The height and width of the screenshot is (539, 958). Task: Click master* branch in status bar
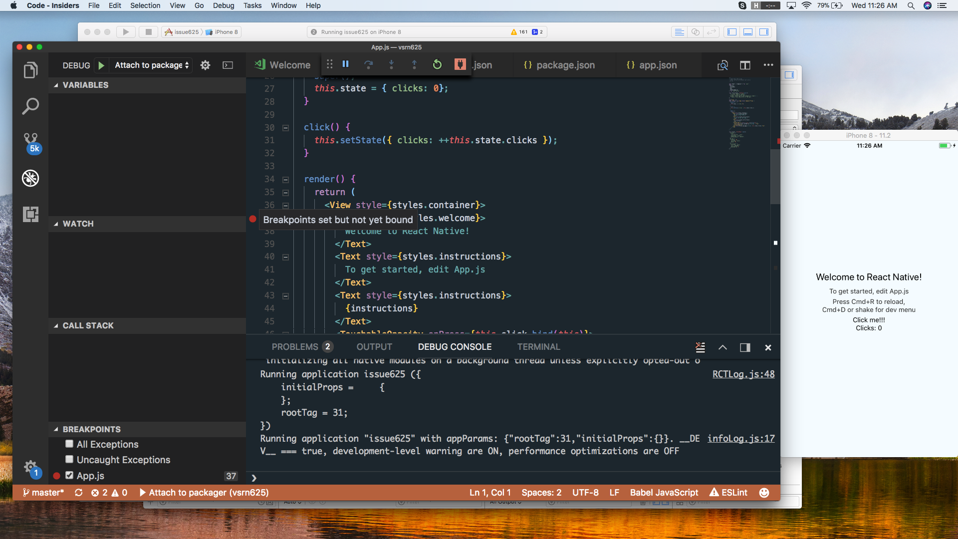43,493
